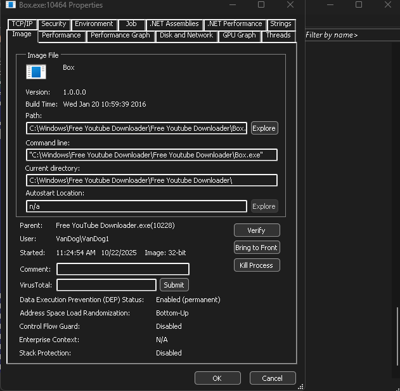Image resolution: width=400 pixels, height=391 pixels.
Task: Switch to the TCP/IP tab
Action: (x=22, y=23)
